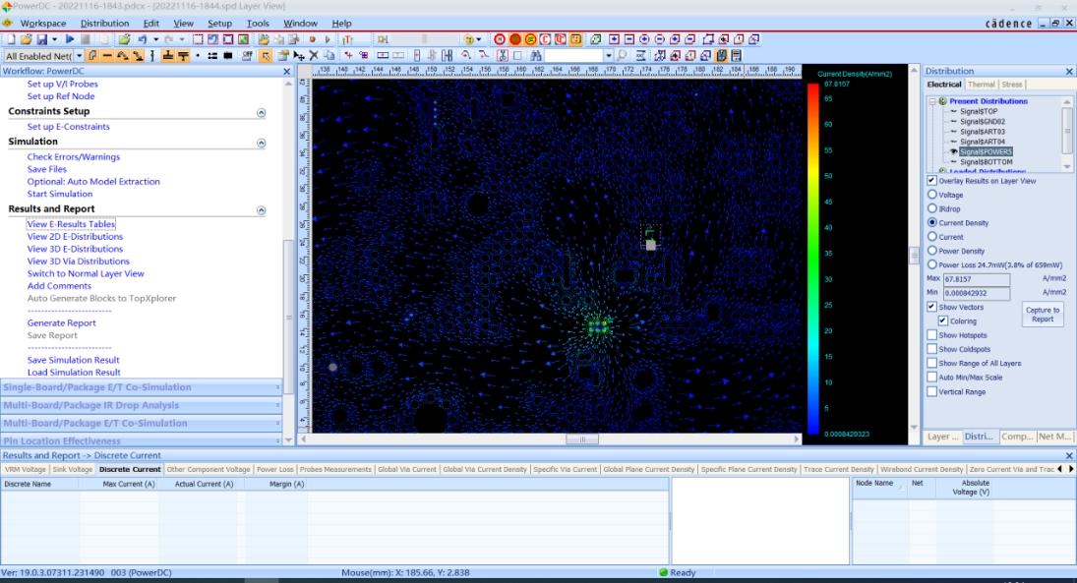
Task: Collapse the Present Distributions tree node
Action: pos(932,101)
